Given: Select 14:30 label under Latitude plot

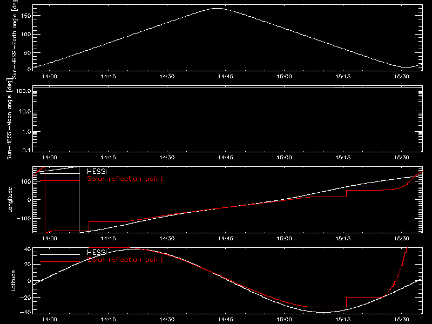Looking at the screenshot, I should pyautogui.click(x=167, y=320).
